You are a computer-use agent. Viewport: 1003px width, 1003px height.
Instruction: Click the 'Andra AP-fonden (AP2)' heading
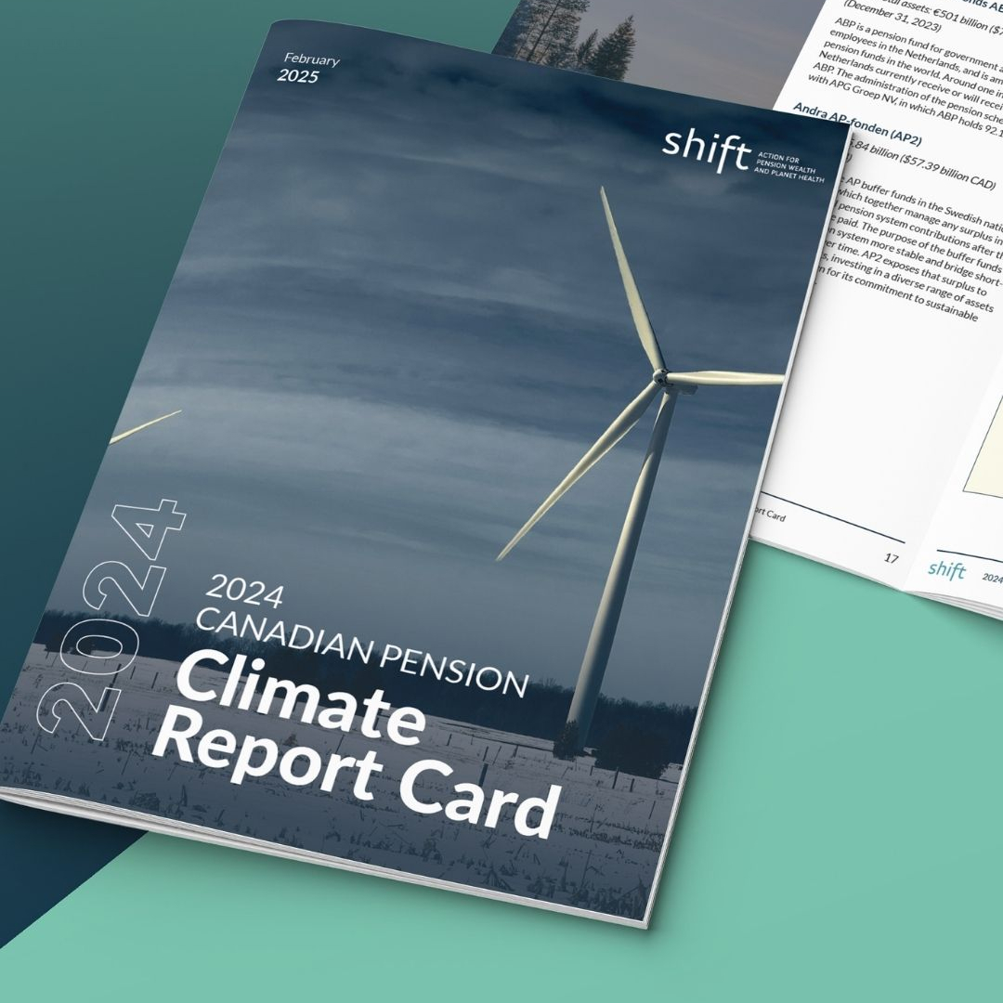pyautogui.click(x=857, y=124)
